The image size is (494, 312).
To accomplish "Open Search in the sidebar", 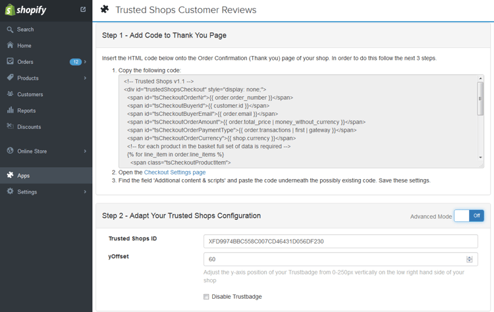I will tap(46, 29).
